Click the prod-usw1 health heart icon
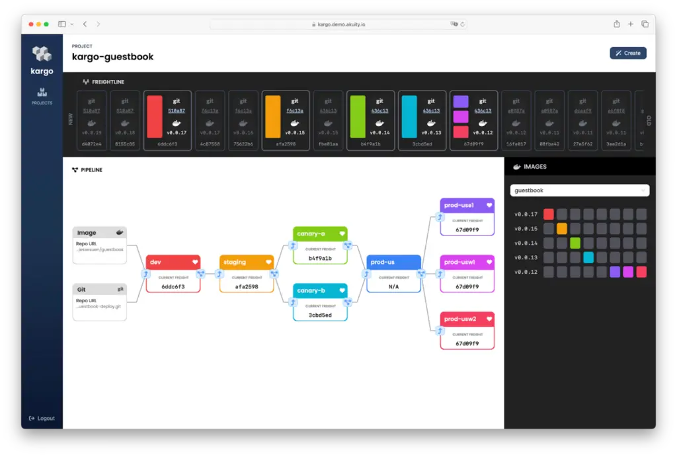Screen dimensions: 677x457 pos(489,262)
